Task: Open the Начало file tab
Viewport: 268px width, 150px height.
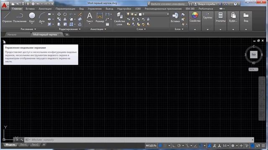Action: (x=12, y=35)
